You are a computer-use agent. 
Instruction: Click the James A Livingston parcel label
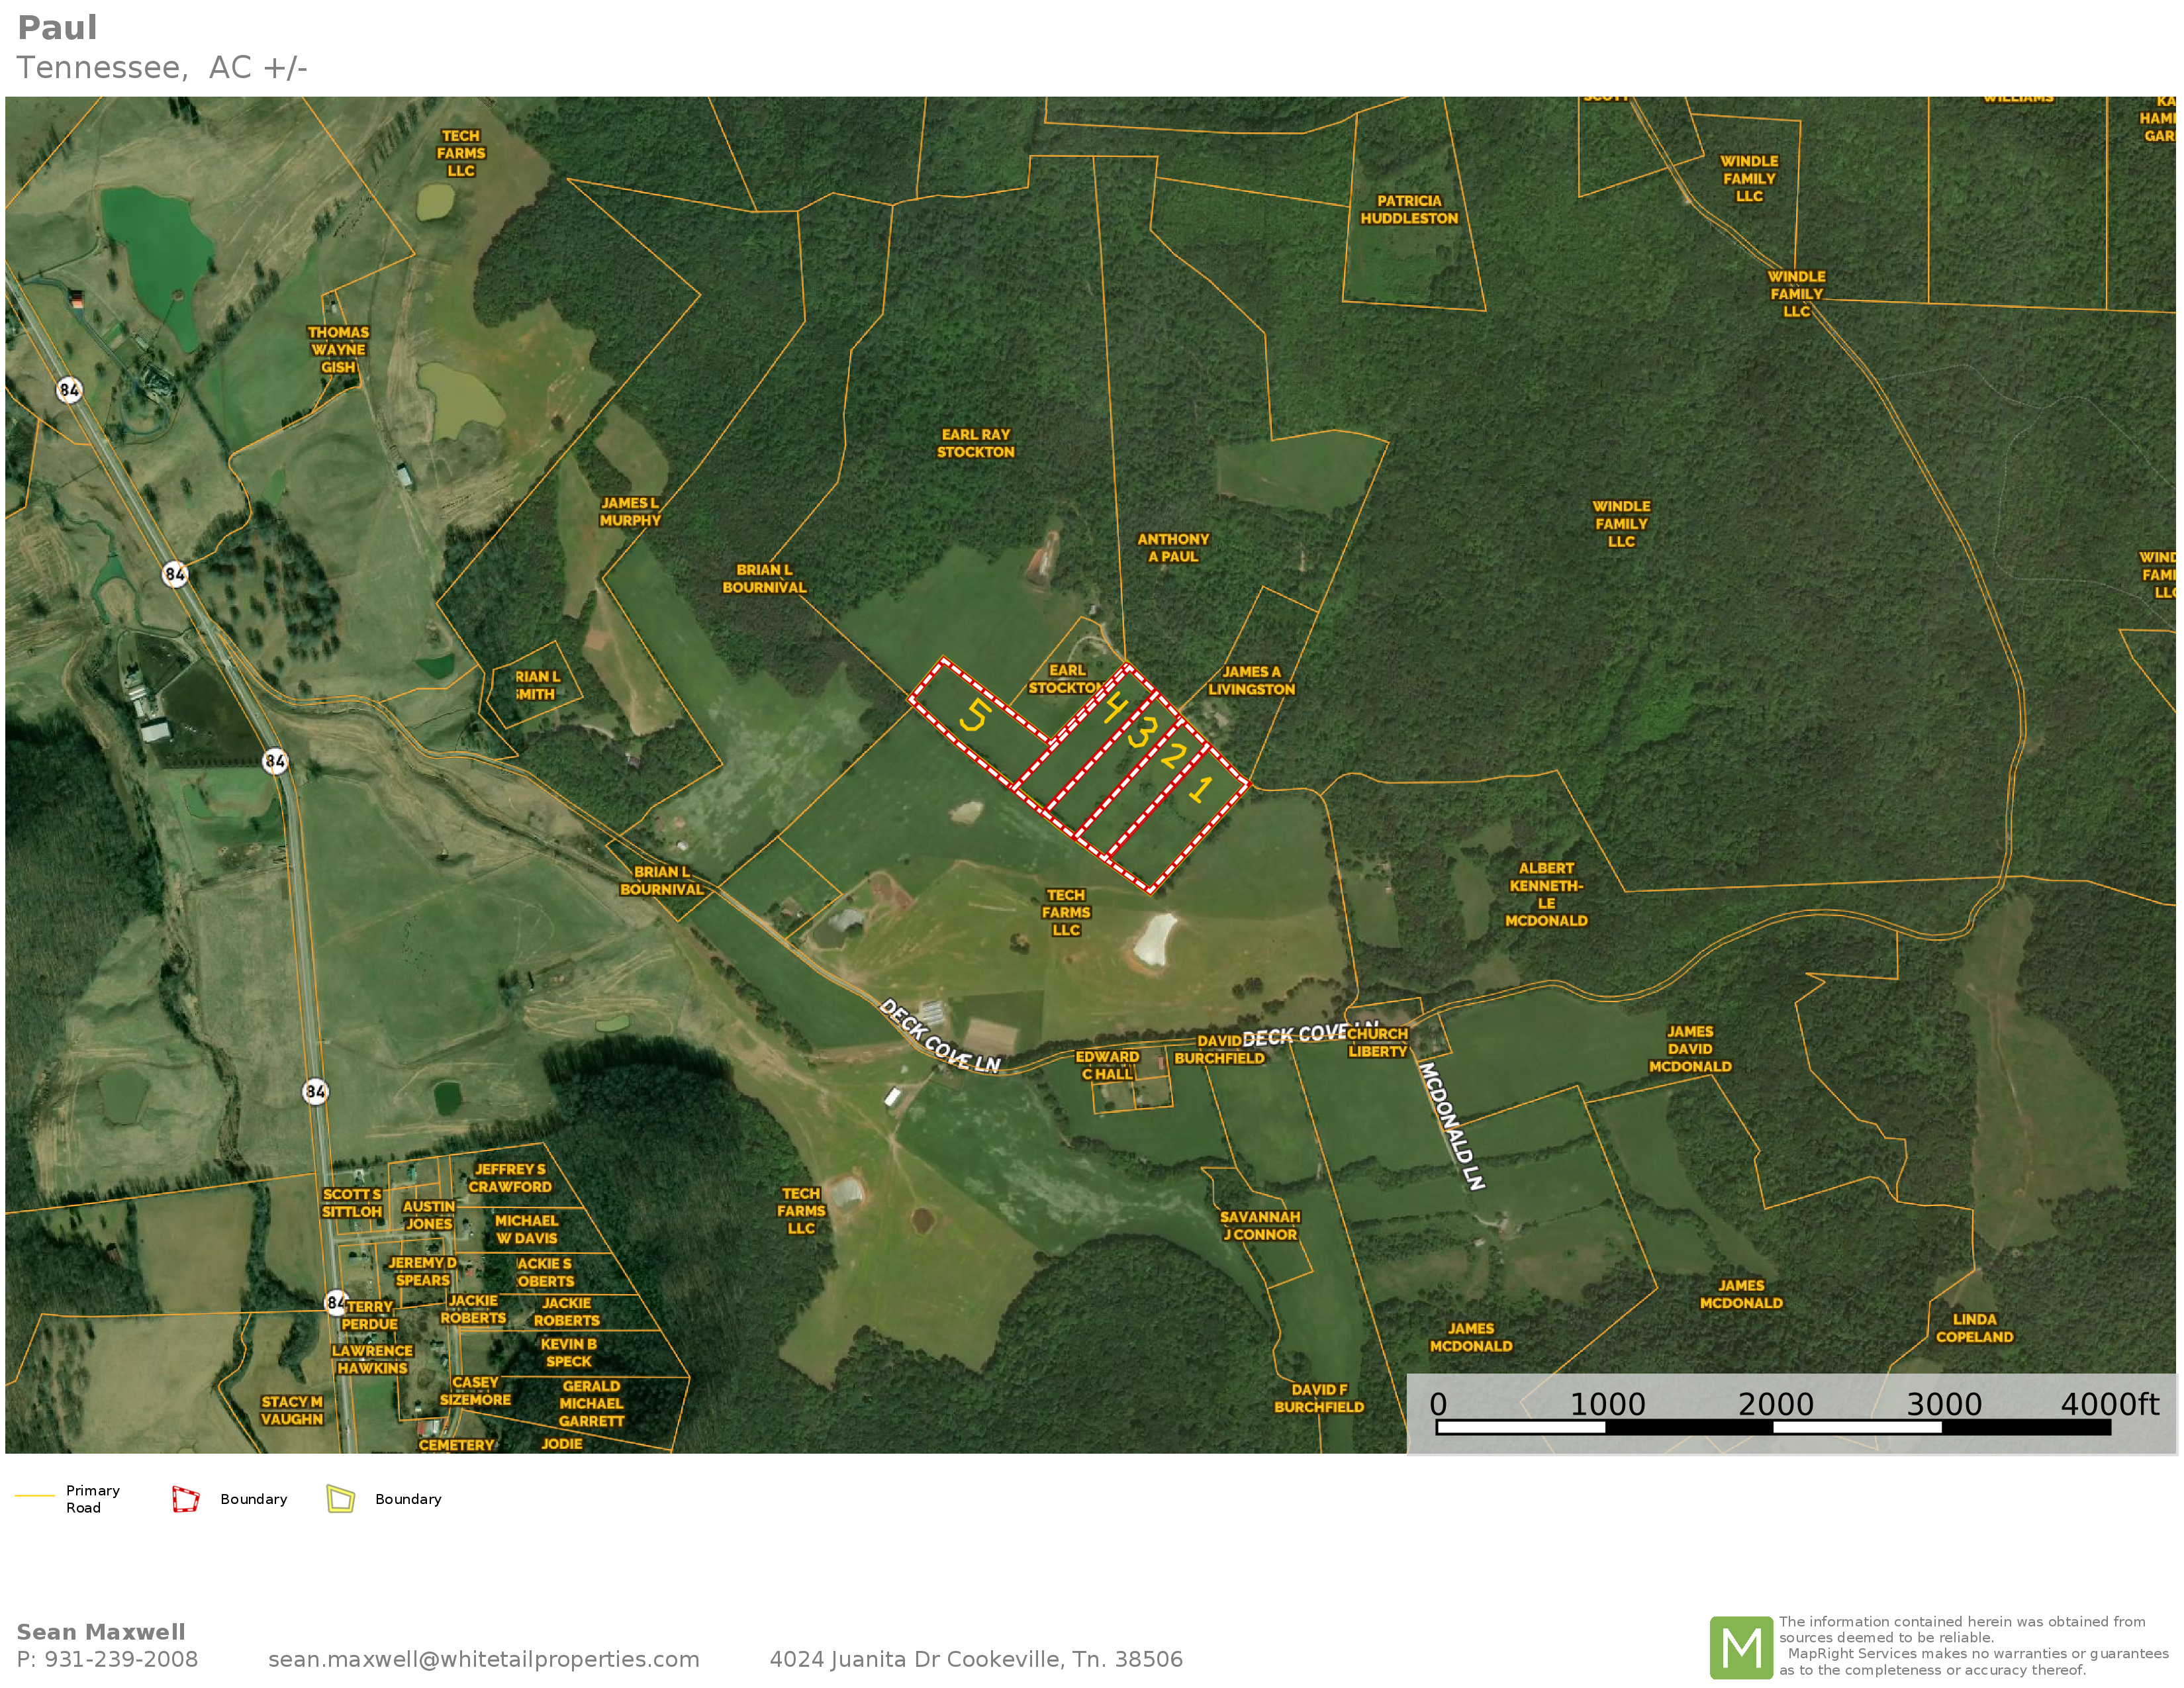(1251, 681)
